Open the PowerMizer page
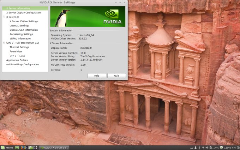This screenshot has height=150, width=240. pos(16,52)
